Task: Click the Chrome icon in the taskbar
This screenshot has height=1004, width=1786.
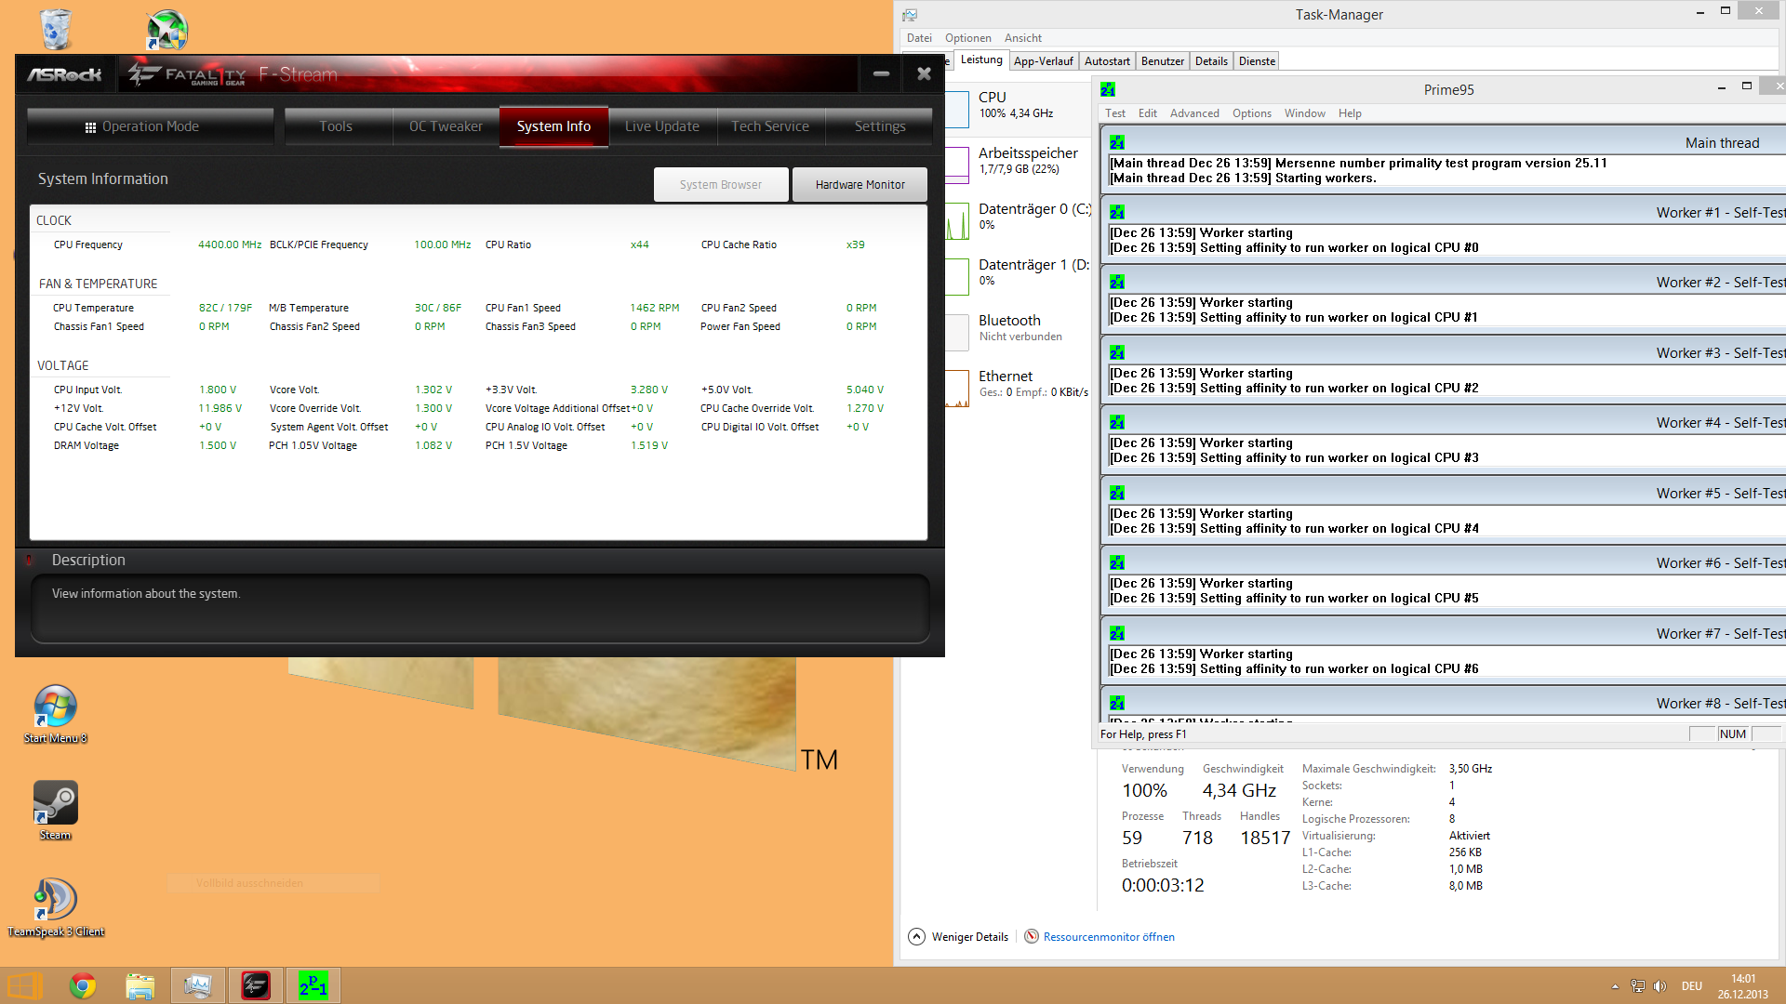Action: [x=83, y=985]
